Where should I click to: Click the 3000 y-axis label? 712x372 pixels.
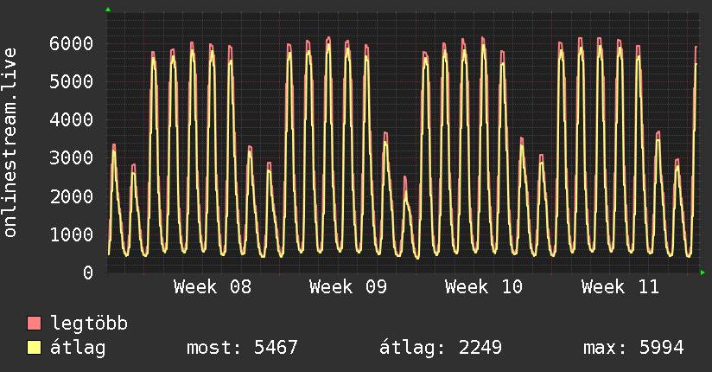[x=72, y=158]
